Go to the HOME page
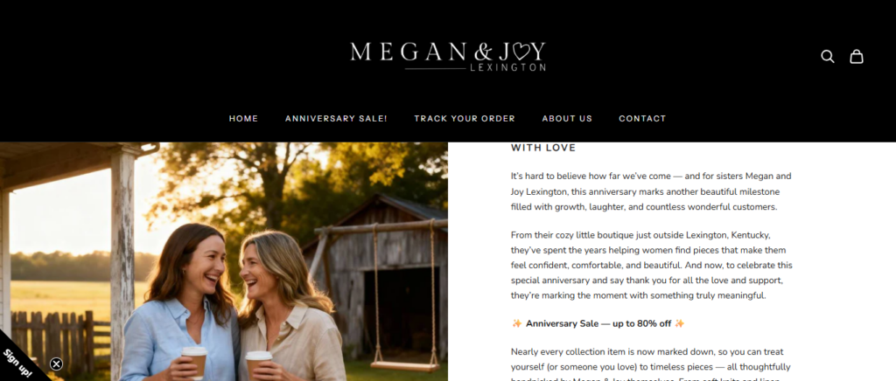Screen dimensions: 896x381 tap(243, 119)
